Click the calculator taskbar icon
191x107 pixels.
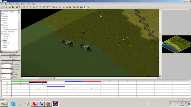pyautogui.click(x=20, y=104)
